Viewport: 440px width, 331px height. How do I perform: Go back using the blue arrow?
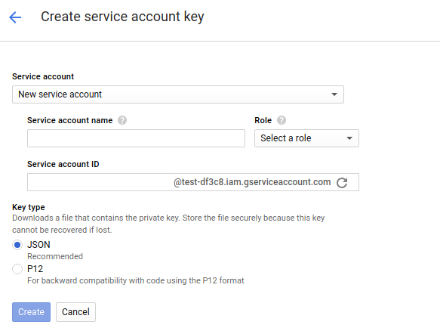pos(15,17)
